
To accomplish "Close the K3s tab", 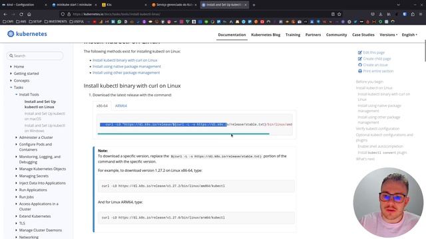I will (x=146, y=5).
